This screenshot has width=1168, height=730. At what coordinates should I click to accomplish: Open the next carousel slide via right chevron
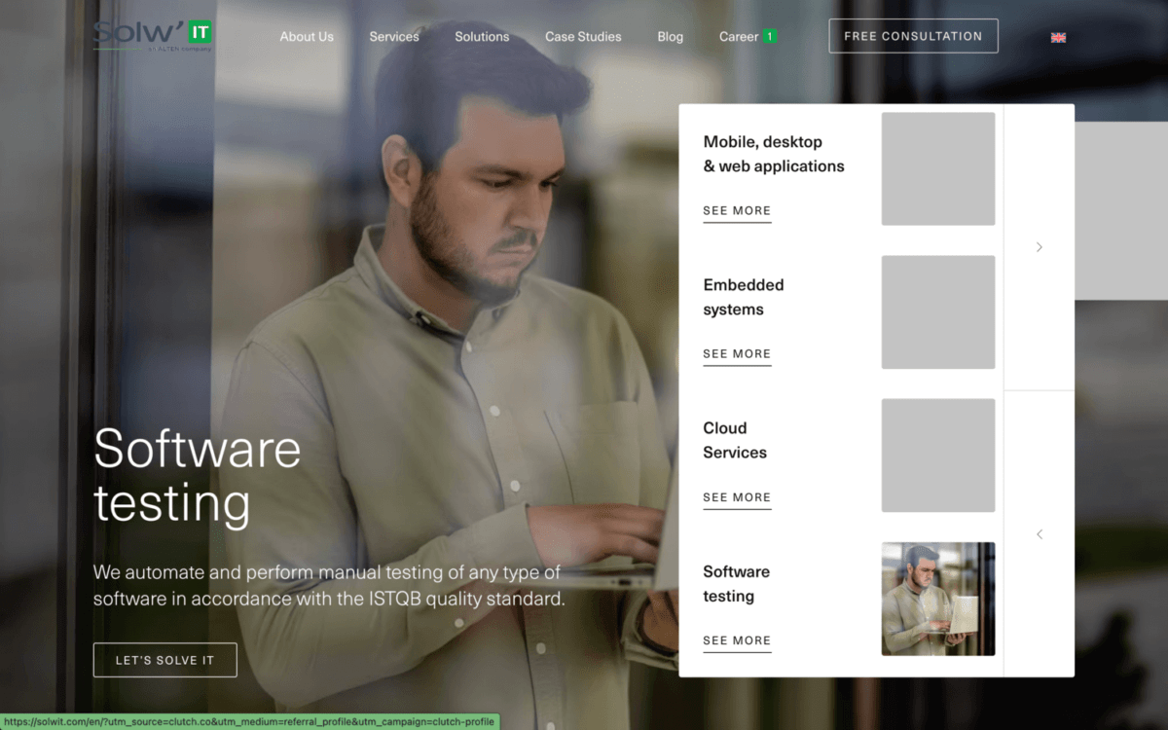point(1039,247)
